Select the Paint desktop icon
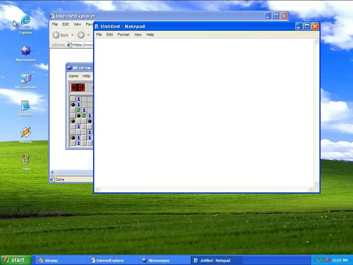The width and height of the screenshot is (353, 265). coord(26,163)
